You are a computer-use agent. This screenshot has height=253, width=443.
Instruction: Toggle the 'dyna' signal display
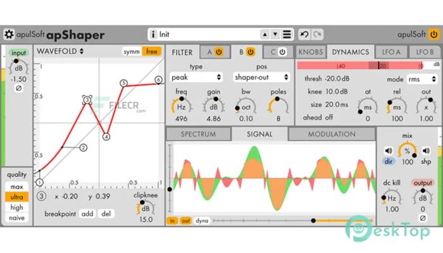point(202,221)
